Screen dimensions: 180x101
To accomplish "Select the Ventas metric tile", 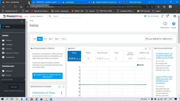I will click(74, 56).
